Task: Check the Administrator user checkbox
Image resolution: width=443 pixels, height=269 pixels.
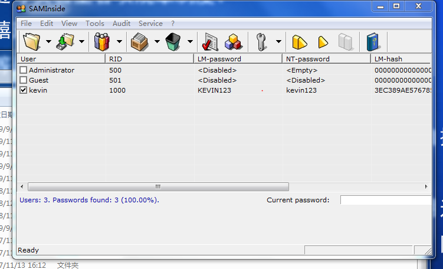Action: tap(23, 70)
